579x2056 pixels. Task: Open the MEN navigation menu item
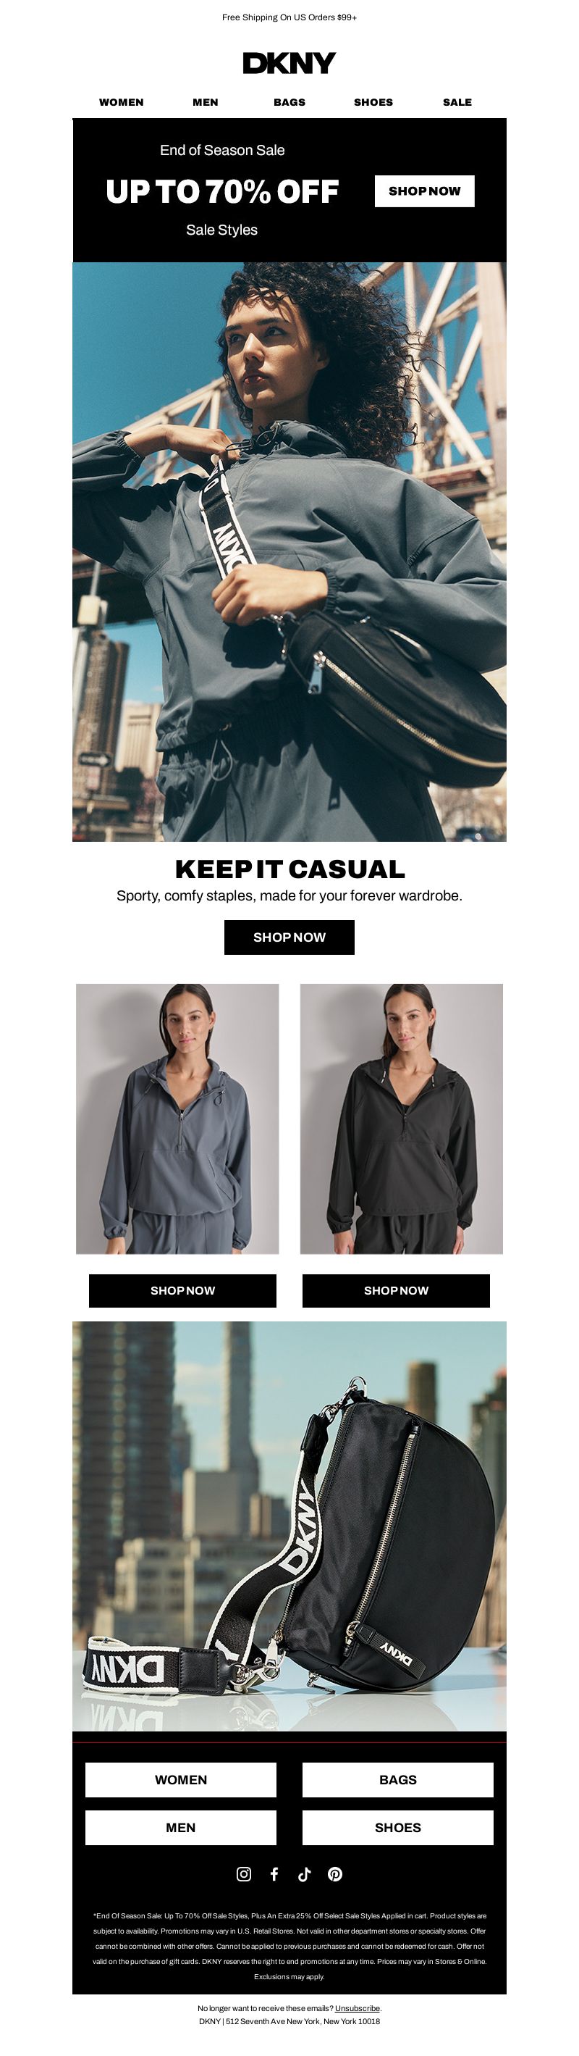(205, 102)
